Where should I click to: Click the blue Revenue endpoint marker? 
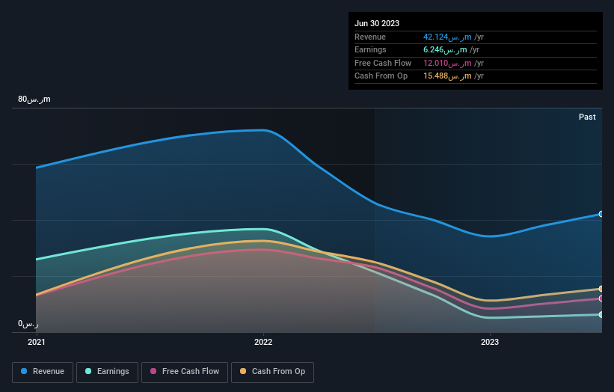point(601,214)
